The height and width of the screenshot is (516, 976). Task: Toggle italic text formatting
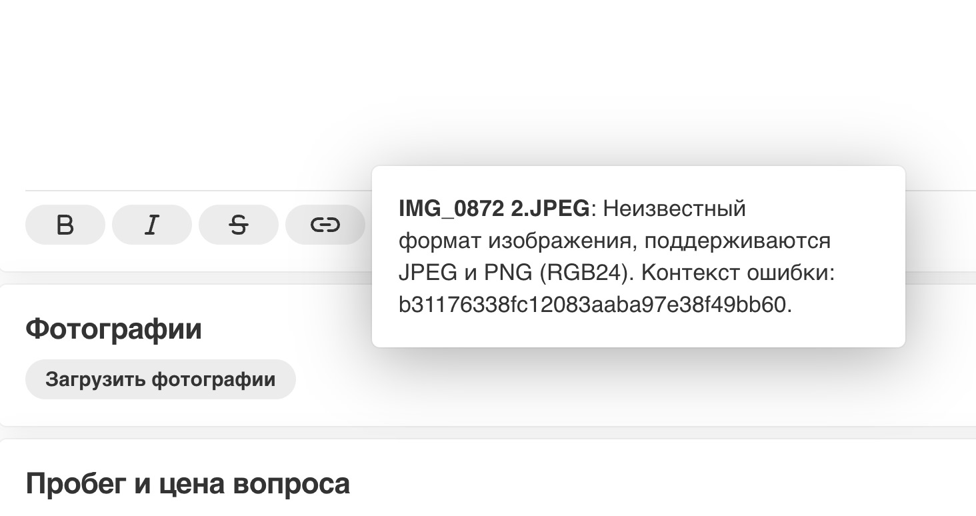[151, 225]
